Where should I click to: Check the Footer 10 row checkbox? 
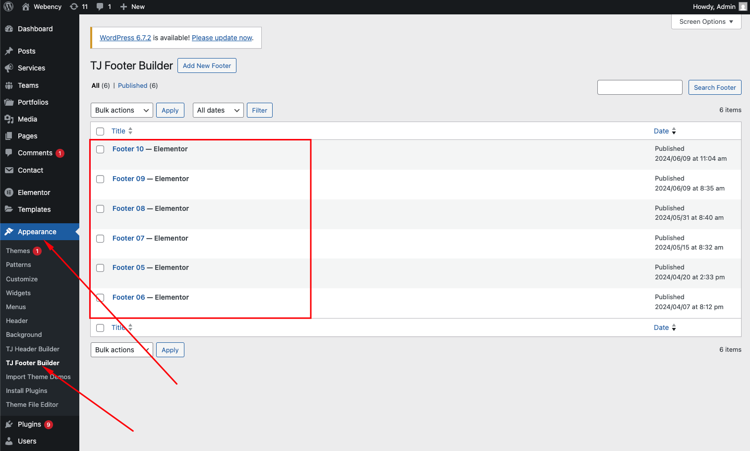100,149
